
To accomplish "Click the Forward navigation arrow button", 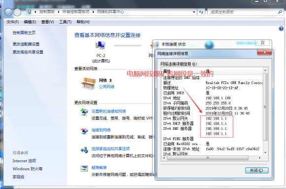I will [17, 12].
